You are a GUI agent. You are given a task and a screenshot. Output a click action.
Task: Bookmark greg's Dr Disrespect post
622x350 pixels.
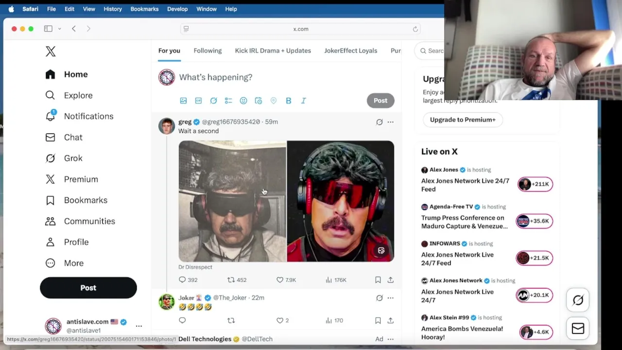coord(378,280)
